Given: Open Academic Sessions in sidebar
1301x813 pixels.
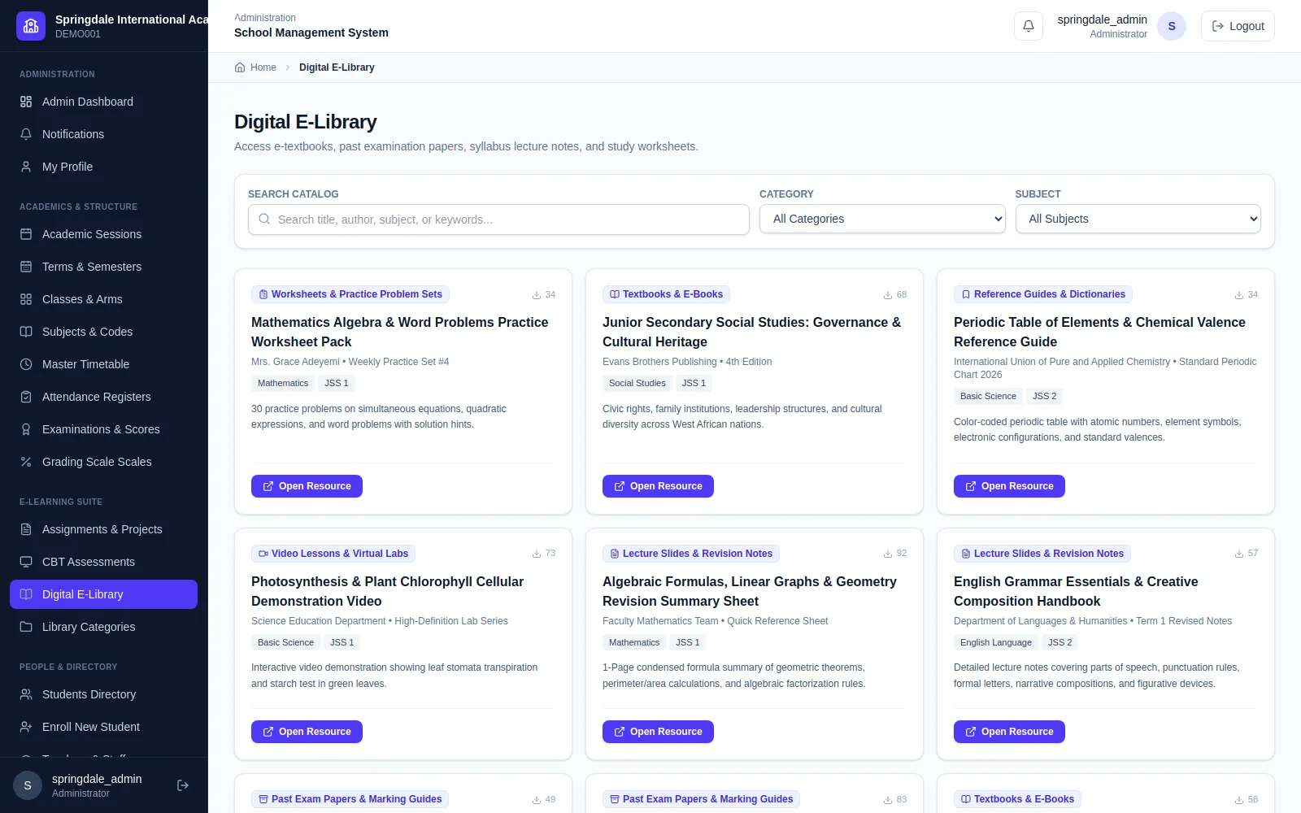Looking at the screenshot, I should 104,234.
